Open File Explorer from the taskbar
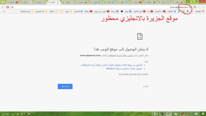206x116 pixels. point(196,114)
